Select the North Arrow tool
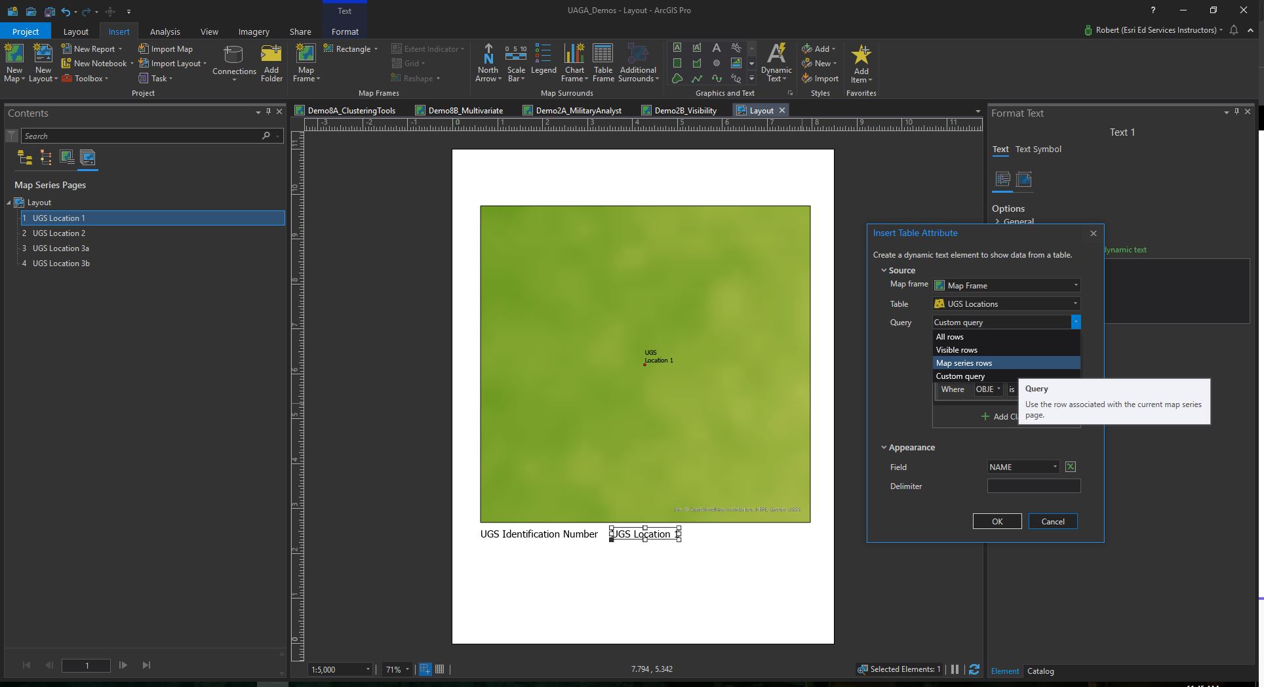 pos(488,62)
